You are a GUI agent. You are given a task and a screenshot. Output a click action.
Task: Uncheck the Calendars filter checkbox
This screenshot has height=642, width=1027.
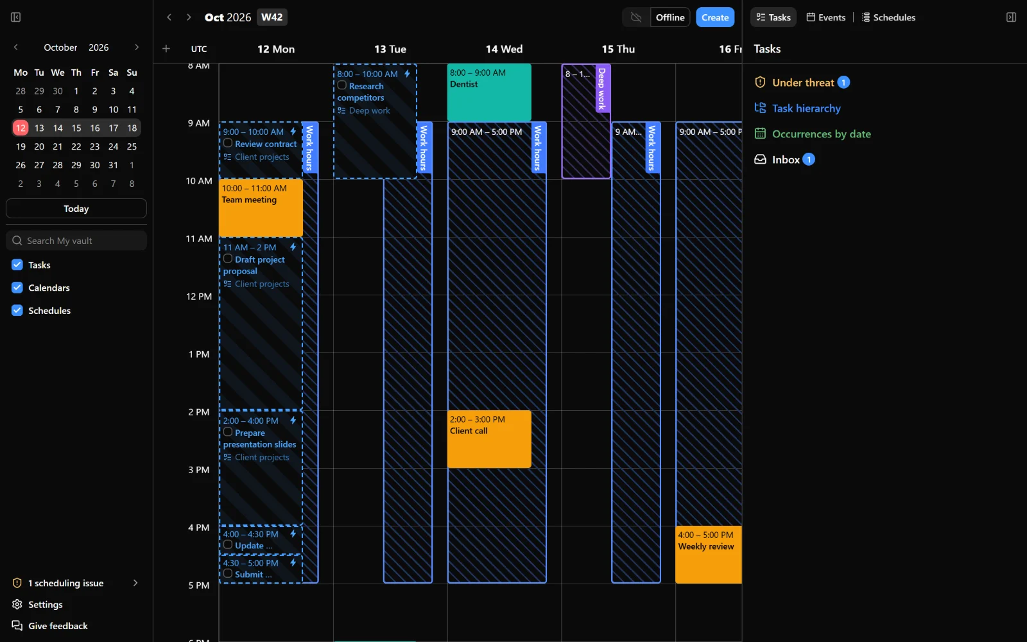pyautogui.click(x=17, y=288)
